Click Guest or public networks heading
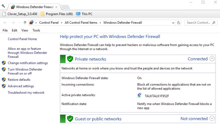This screenshot has height=124, width=220. coord(98,119)
